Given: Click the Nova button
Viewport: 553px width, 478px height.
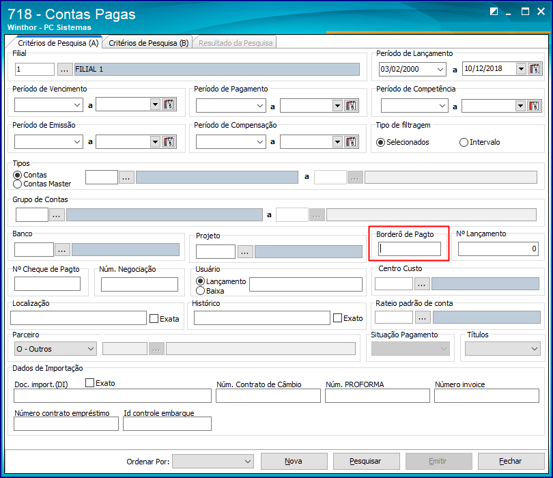Looking at the screenshot, I should pyautogui.click(x=294, y=461).
